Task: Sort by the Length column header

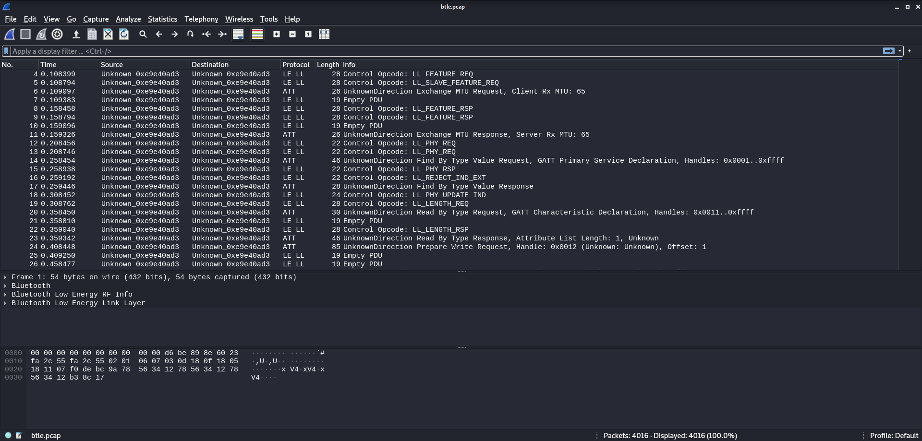Action: tap(328, 65)
